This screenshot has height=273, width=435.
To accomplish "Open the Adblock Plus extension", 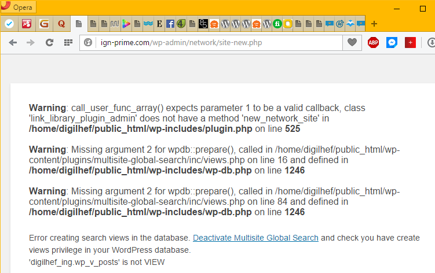I will (373, 42).
